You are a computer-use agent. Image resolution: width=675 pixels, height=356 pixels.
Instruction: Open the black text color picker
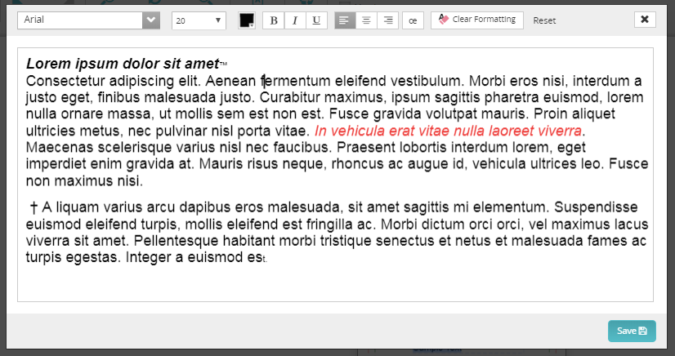click(x=247, y=21)
